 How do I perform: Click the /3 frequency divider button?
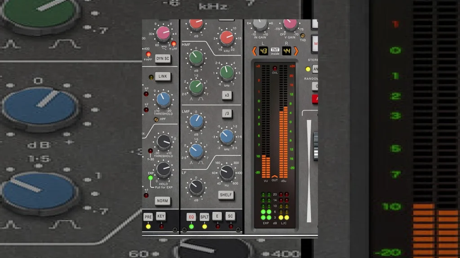227,113
